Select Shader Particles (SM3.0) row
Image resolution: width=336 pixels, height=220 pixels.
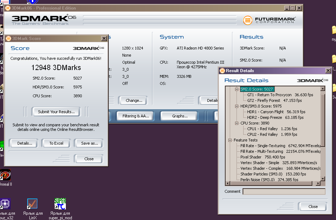pos(273,174)
